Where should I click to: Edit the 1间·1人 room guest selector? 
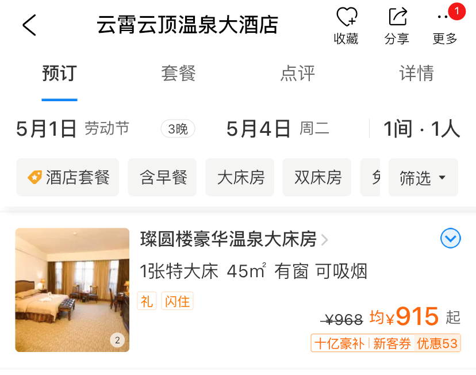pyautogui.click(x=421, y=129)
